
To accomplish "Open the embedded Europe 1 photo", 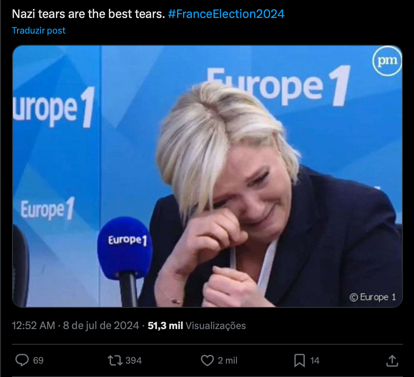I will point(207,176).
